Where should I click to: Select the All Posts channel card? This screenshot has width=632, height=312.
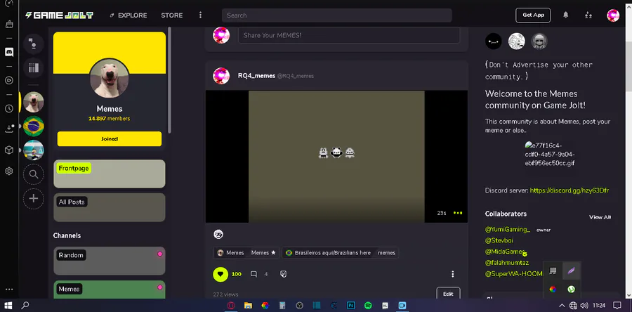(110, 207)
